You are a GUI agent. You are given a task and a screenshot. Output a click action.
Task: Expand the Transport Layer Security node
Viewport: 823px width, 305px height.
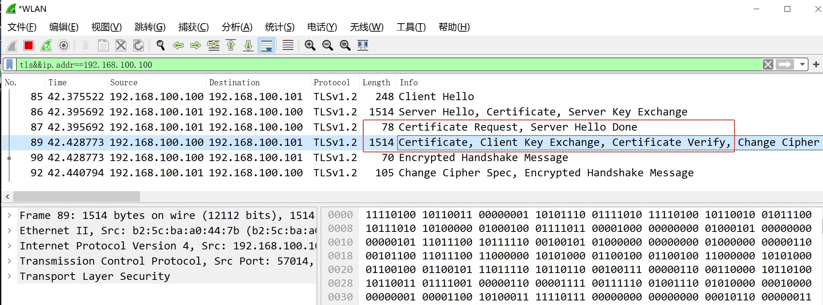click(x=10, y=276)
